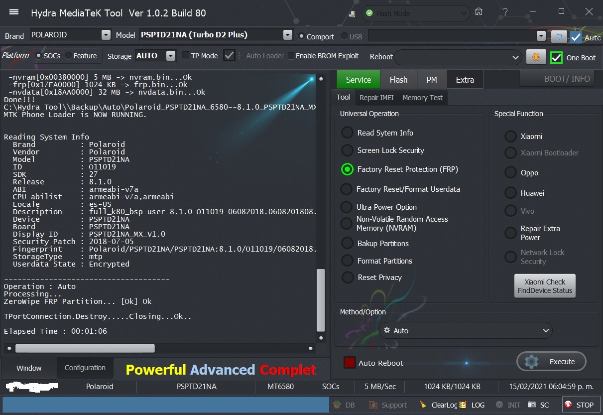603x415 pixels.
Task: Open Storage AUTO dropdown
Action: pyautogui.click(x=171, y=56)
